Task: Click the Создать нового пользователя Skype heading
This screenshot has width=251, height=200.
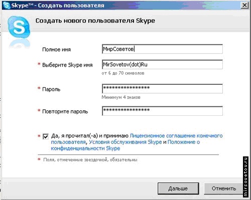Action: point(95,21)
